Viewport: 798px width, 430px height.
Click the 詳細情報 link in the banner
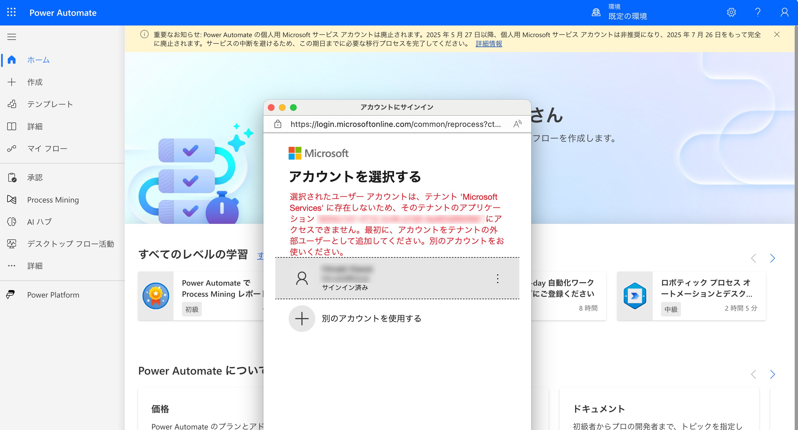point(489,44)
